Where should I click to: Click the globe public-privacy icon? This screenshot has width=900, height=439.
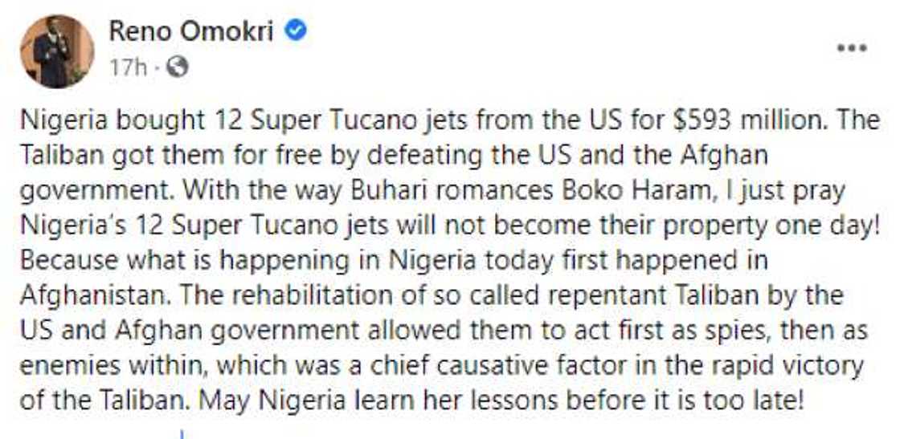tap(177, 68)
